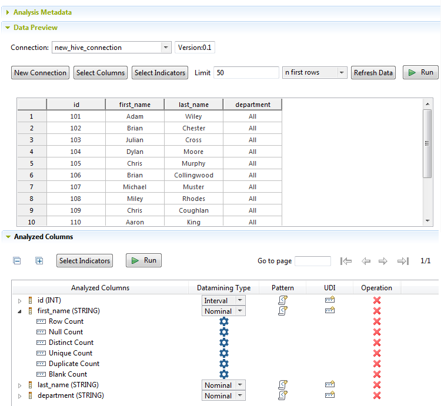
Task: Add pattern to department column
Action: [282, 395]
